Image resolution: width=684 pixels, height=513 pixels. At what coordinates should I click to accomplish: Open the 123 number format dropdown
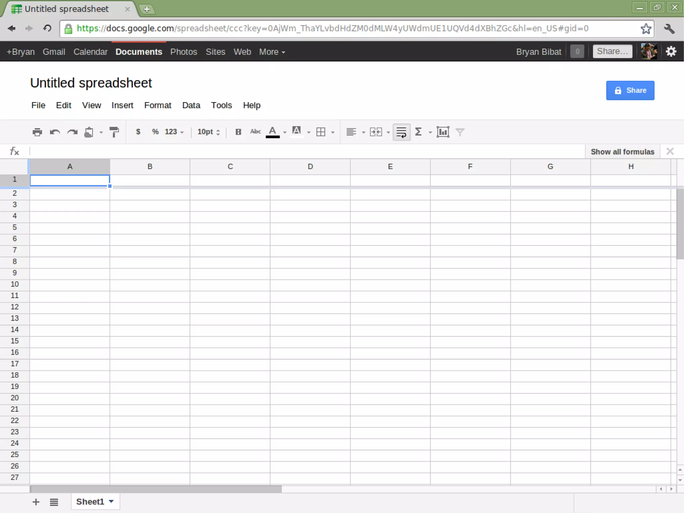click(174, 132)
